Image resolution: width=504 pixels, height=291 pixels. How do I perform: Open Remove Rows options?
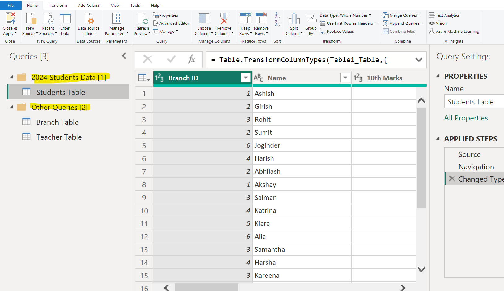[261, 23]
